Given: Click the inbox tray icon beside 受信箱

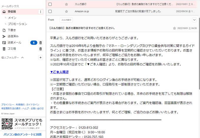Looking at the screenshot, I should 4,12.
